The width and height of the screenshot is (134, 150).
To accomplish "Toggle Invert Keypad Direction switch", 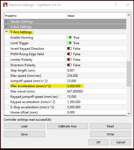I will pyautogui.click(x=69, y=49).
